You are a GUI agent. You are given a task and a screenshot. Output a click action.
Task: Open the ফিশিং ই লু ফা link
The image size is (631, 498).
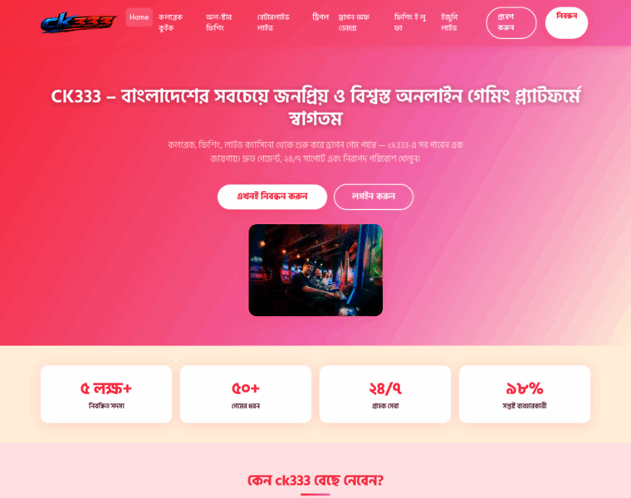409,22
